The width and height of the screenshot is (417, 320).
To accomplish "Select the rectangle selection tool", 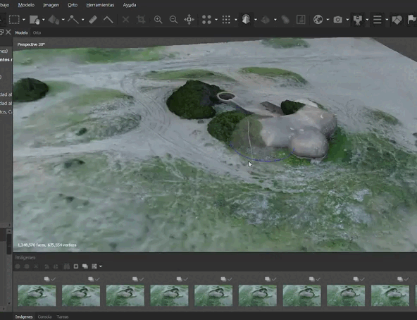I will (14, 20).
